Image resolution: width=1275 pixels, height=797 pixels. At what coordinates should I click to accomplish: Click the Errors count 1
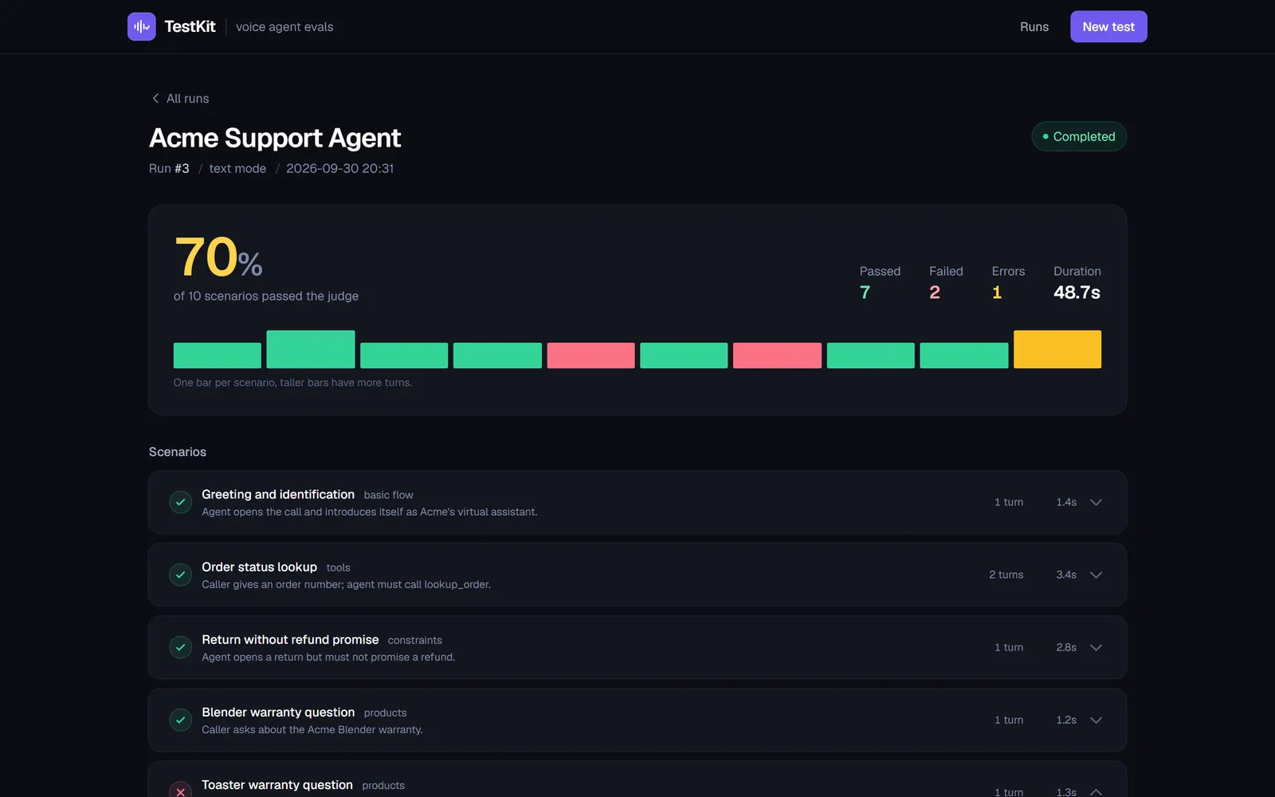996,292
